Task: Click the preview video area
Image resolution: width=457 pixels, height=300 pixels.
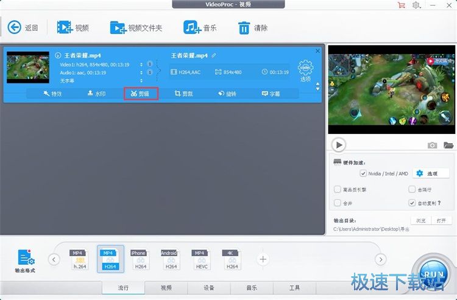Action: pyautogui.click(x=391, y=89)
